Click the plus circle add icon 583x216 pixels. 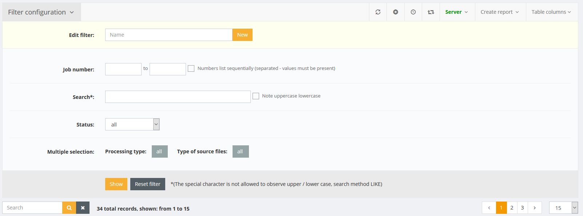(395, 12)
